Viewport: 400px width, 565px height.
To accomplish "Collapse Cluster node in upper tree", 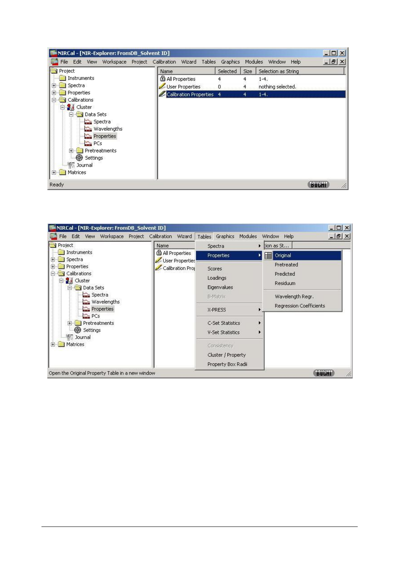I will pyautogui.click(x=62, y=107).
